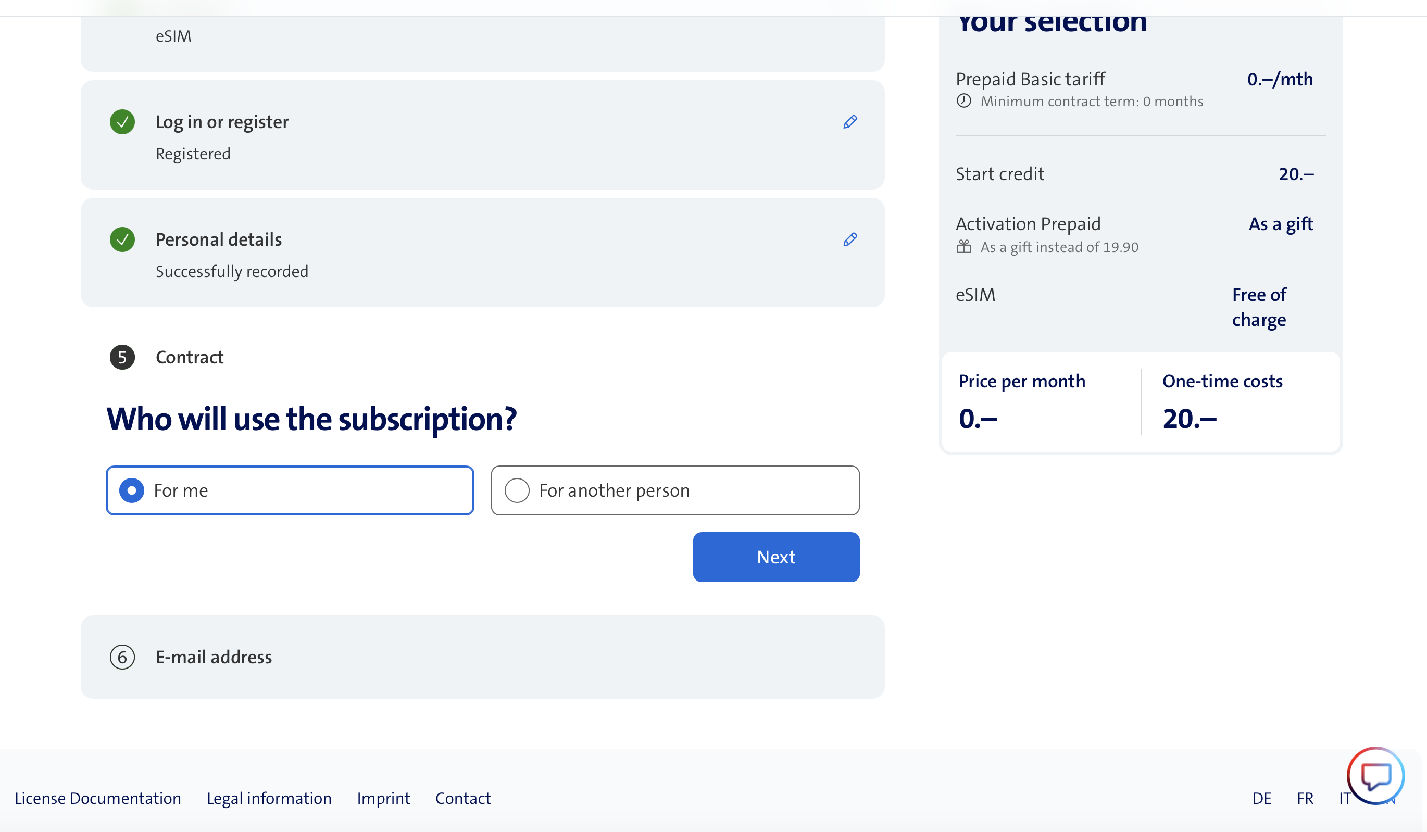Switch language to FR
The height and width of the screenshot is (832, 1427).
pos(1305,798)
